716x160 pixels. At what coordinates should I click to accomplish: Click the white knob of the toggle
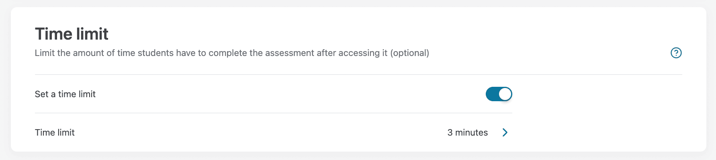505,94
